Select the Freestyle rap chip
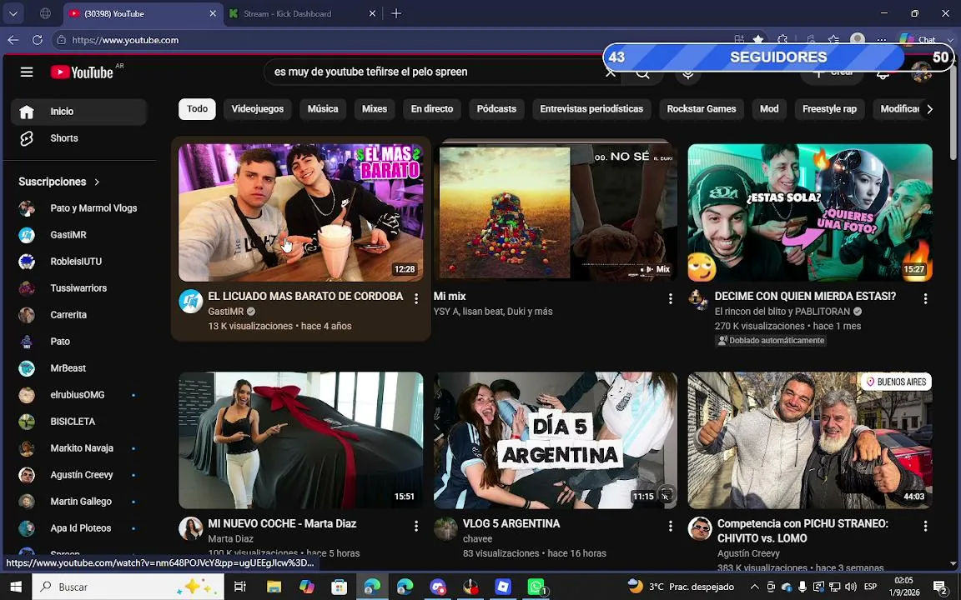961x600 pixels. 829,109
